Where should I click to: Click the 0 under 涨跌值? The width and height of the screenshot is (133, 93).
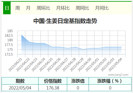78,88
